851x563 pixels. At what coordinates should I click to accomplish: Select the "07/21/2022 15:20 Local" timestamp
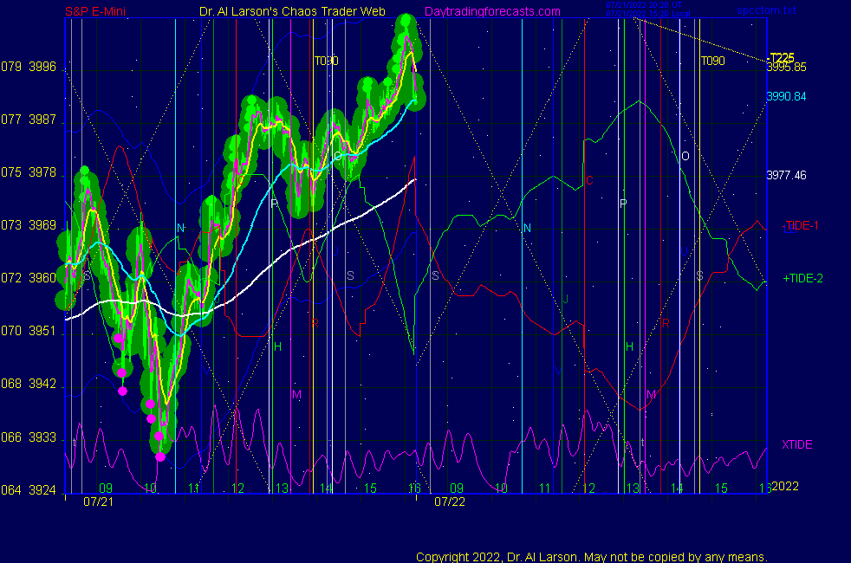pos(648,14)
